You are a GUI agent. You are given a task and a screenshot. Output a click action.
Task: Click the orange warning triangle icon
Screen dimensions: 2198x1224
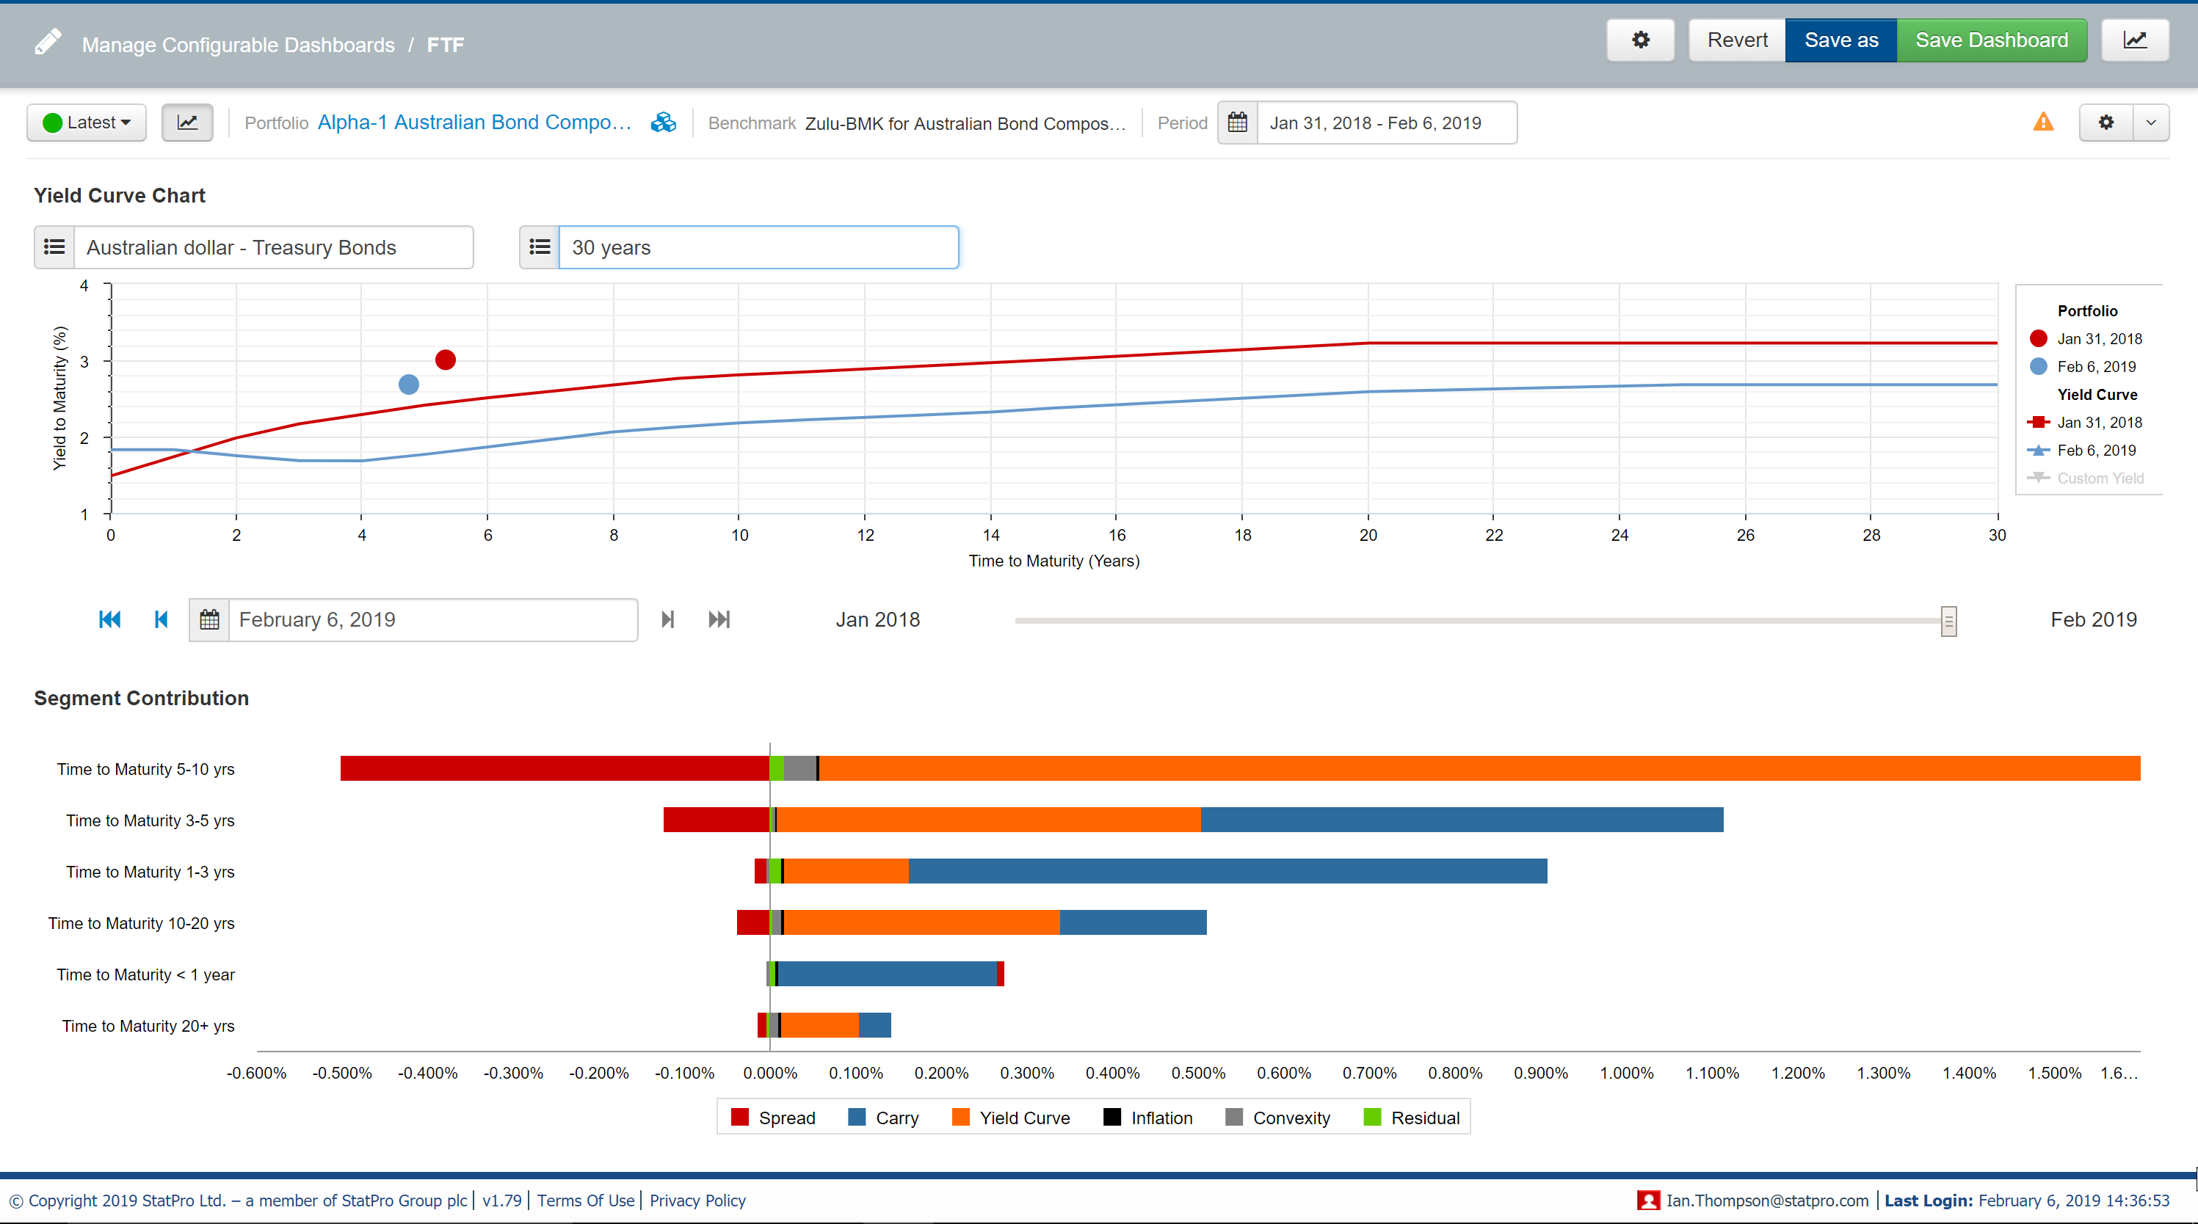pyautogui.click(x=2042, y=122)
